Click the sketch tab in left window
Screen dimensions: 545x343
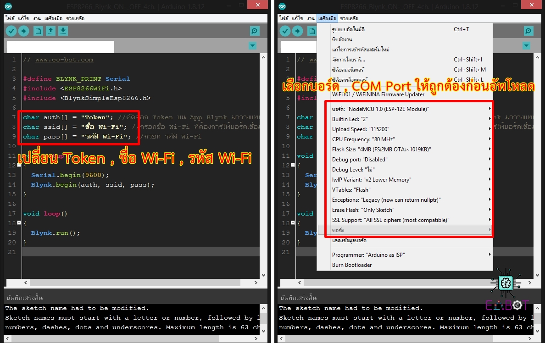point(61,47)
